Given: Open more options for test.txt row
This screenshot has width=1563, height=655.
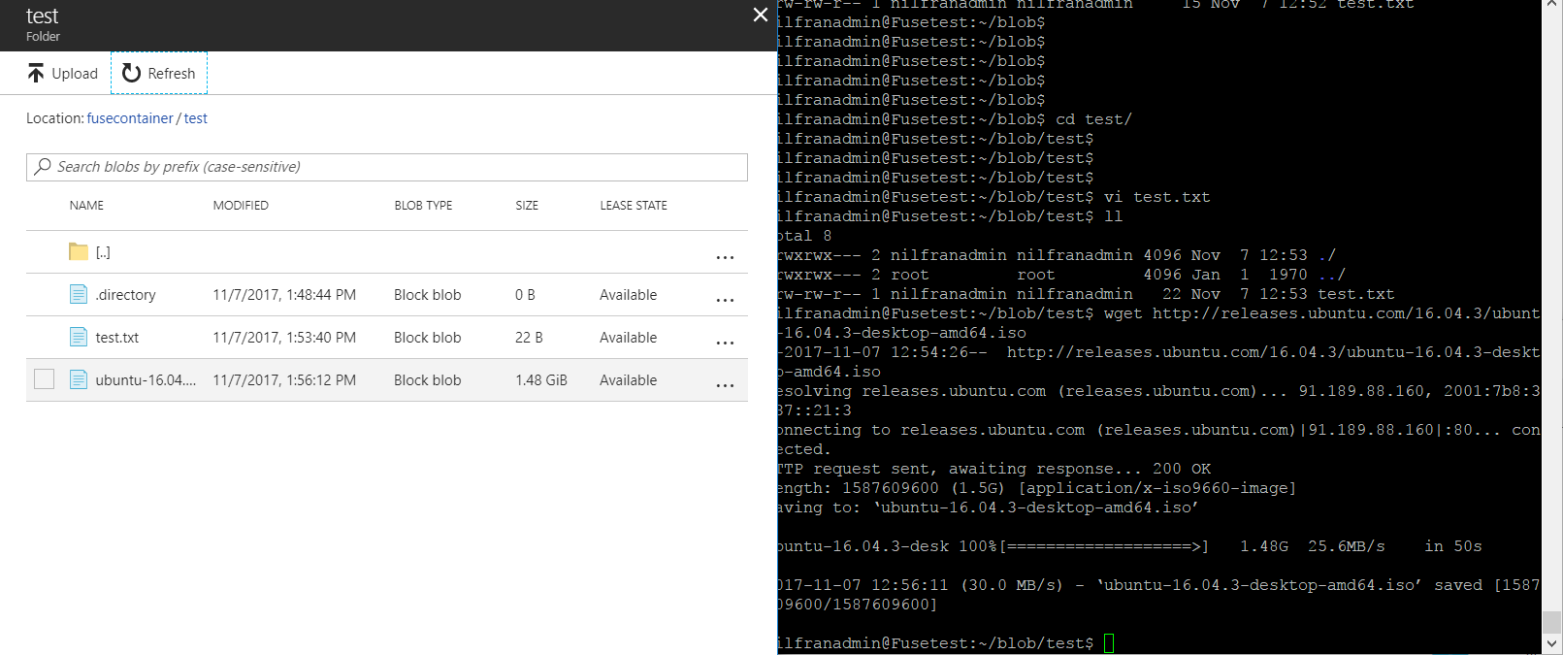Looking at the screenshot, I should (725, 343).
